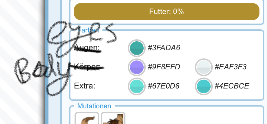Click the handwritten Eyes annotation
The height and width of the screenshot is (124, 267).
82,40
